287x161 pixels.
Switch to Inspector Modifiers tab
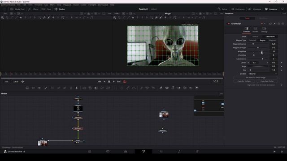pos(263,18)
